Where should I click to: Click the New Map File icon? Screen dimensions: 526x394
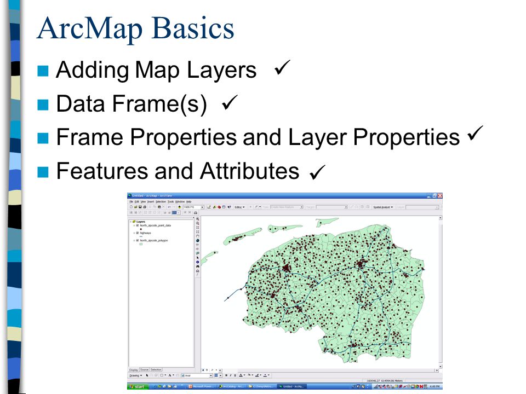131,207
